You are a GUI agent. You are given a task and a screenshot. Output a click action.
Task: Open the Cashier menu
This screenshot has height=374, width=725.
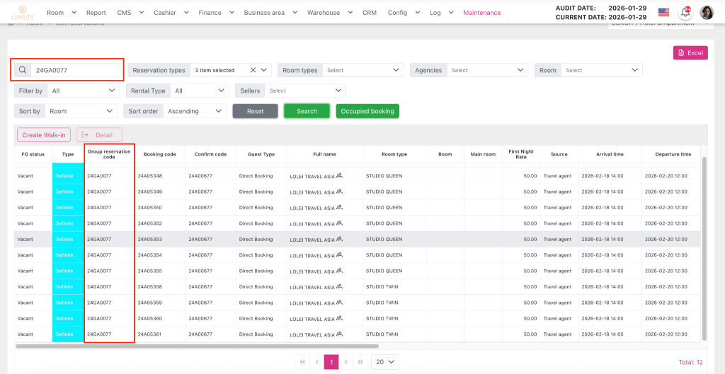[171, 13]
